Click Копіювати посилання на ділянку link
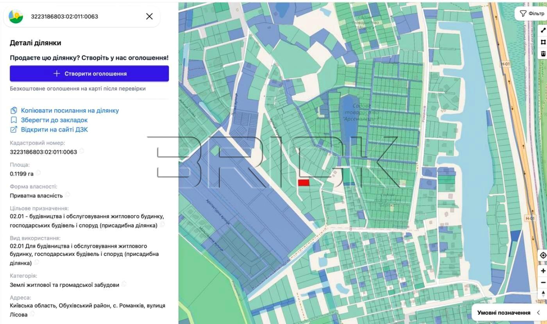Viewport: 547px width, 324px height. point(70,110)
